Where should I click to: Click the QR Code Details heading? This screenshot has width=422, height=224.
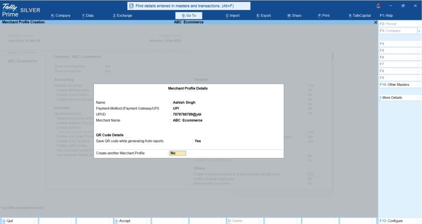pos(110,135)
